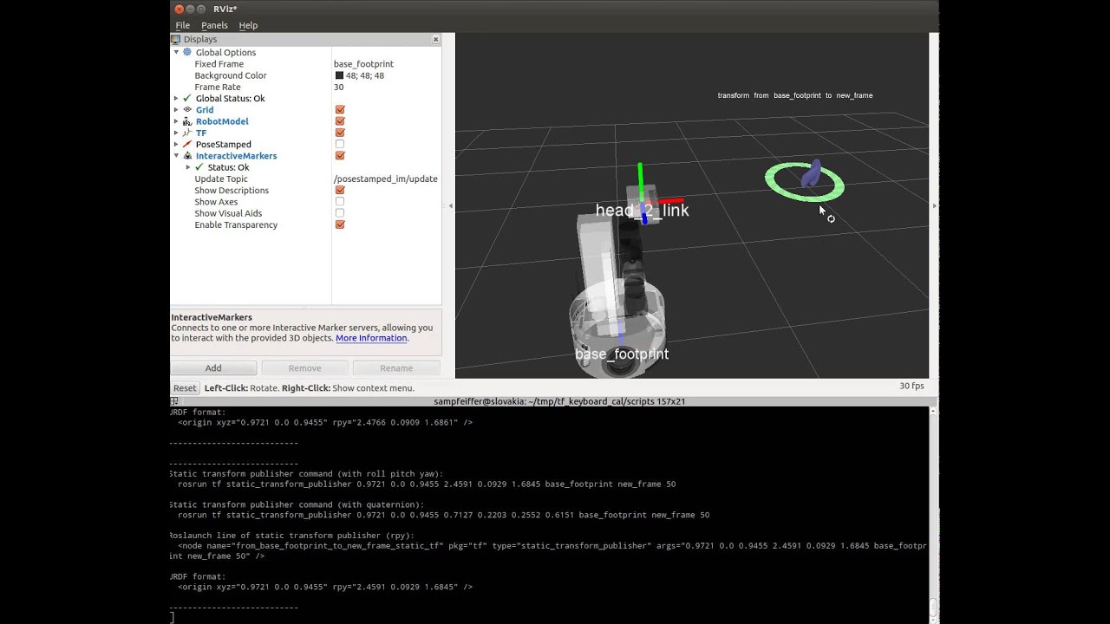Select the Grid tree item
Screen dimensions: 1110x624
coord(205,110)
